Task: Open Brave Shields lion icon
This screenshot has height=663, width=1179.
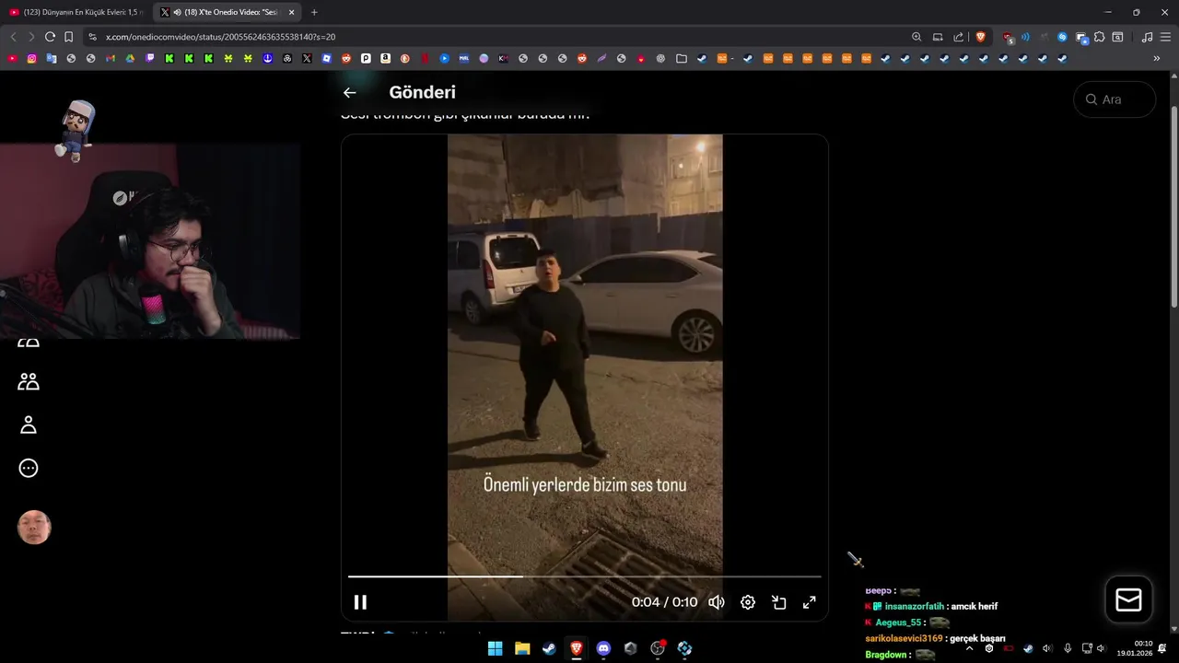Action: tap(980, 37)
